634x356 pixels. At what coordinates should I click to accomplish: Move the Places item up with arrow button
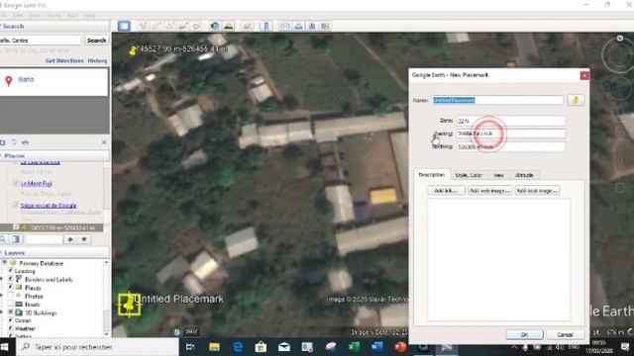pos(70,239)
